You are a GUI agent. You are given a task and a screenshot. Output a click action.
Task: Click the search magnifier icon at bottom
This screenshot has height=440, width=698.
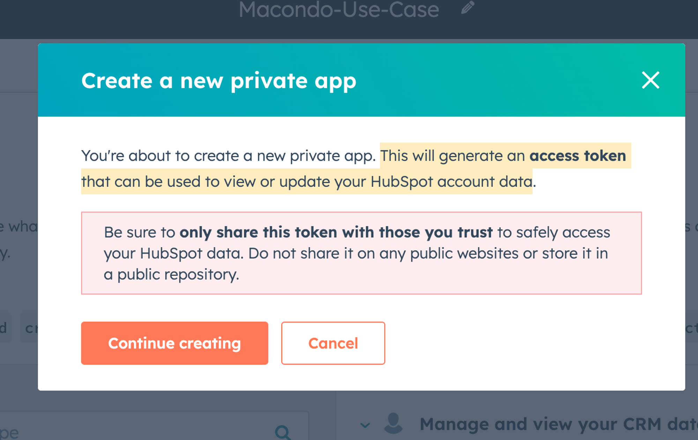tap(283, 433)
